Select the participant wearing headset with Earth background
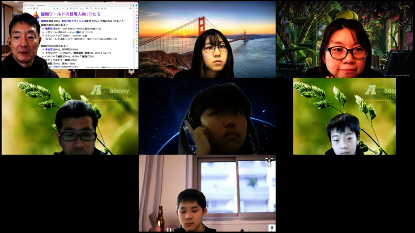The width and height of the screenshot is (415, 233). [207, 116]
